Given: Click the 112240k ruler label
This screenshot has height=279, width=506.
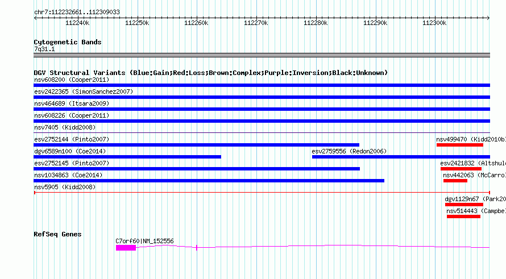Looking at the screenshot, I should tap(77, 23).
